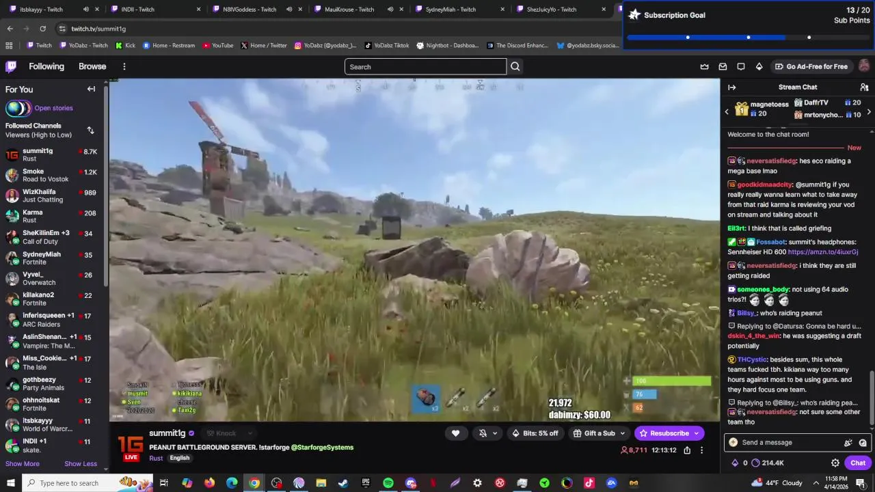Open browser apps grid in bookmarks bar
875x492 pixels.
coord(9,46)
